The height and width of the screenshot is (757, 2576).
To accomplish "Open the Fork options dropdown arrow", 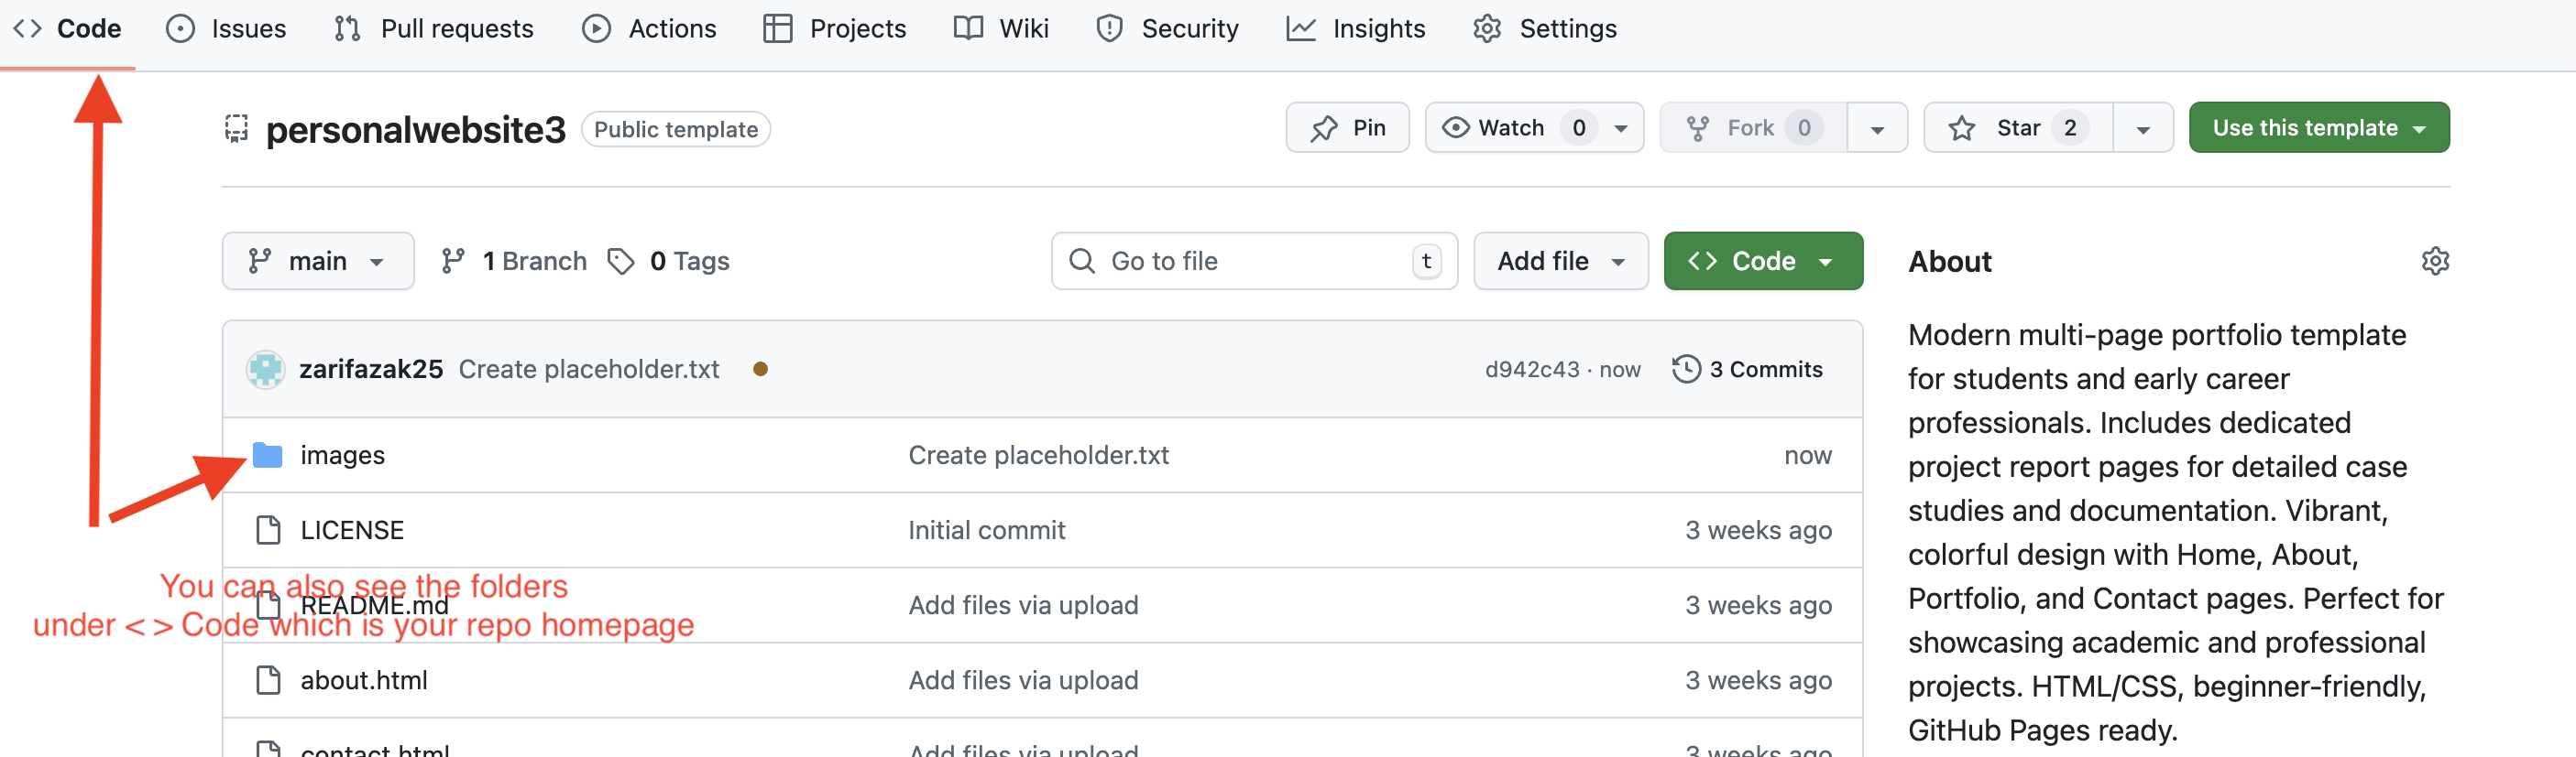I will click(x=1877, y=130).
